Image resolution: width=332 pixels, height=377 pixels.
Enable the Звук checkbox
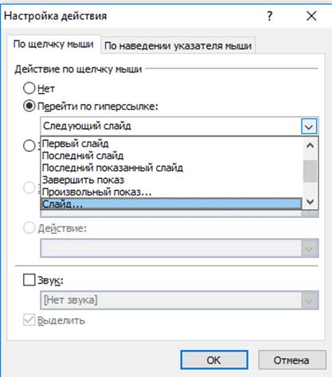point(29,280)
